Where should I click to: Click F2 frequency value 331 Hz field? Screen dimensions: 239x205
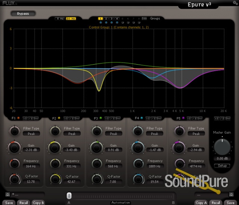point(72,166)
